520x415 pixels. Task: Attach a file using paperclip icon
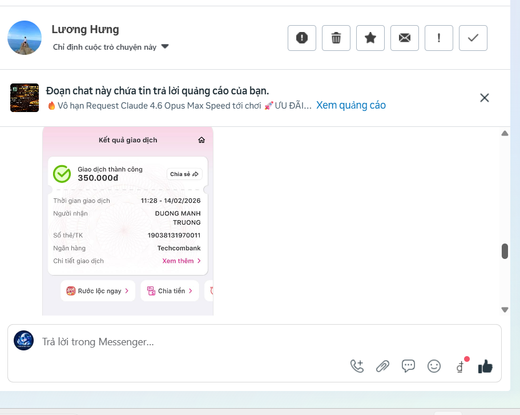point(382,366)
